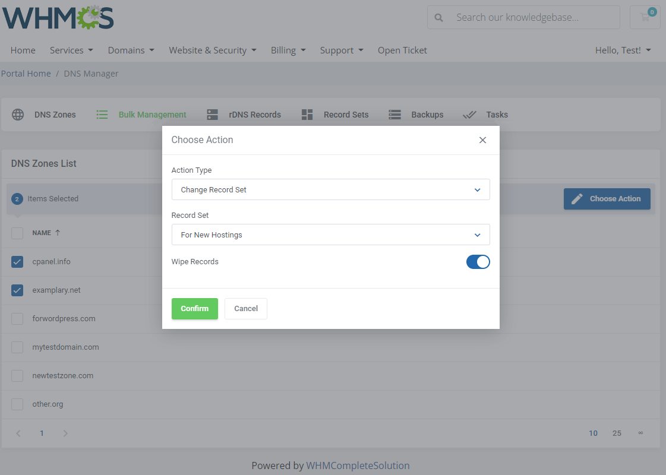666x475 pixels.
Task: Show 25 items per page
Action: pos(617,433)
